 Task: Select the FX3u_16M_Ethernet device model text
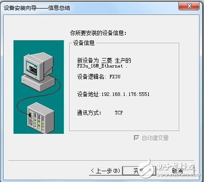tap(100, 66)
